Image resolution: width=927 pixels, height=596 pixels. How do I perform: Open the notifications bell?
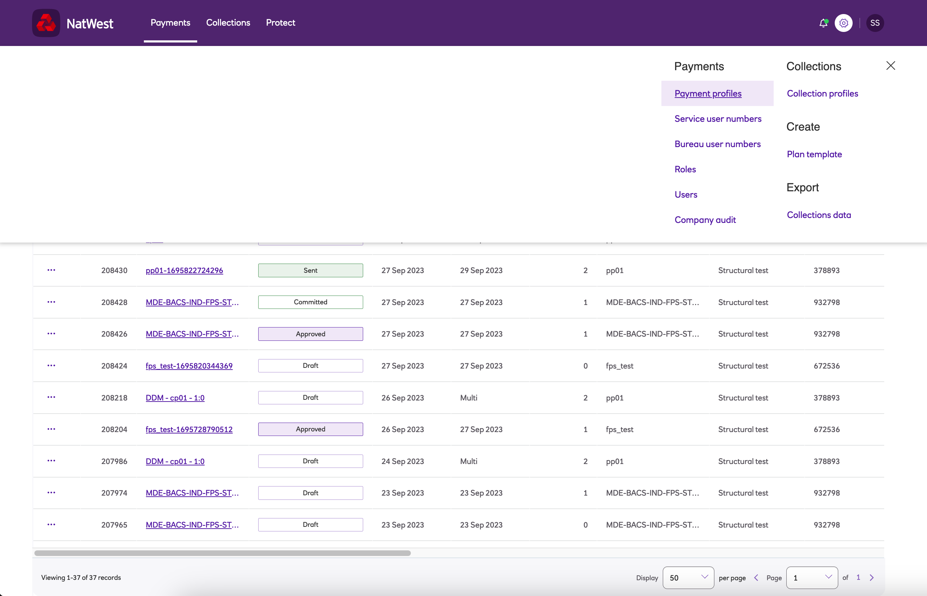(x=823, y=23)
